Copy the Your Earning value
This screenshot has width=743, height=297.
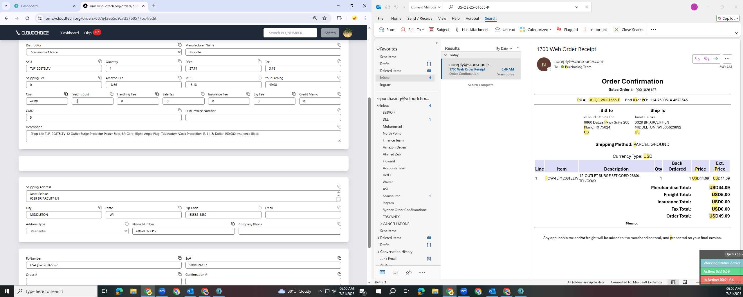pyautogui.click(x=339, y=77)
